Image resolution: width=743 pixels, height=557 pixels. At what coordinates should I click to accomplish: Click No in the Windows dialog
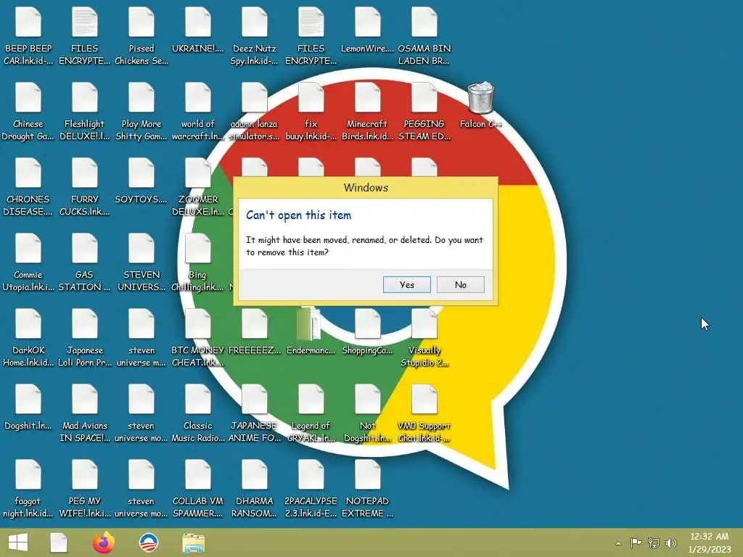460,284
